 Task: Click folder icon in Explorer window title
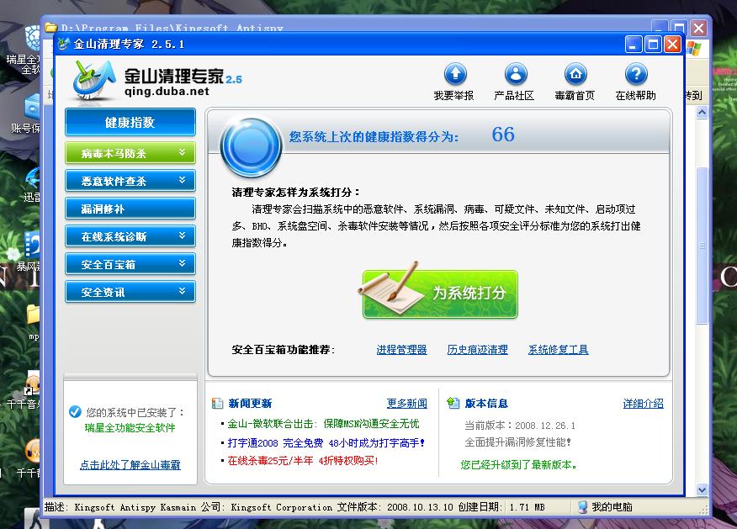(x=50, y=27)
